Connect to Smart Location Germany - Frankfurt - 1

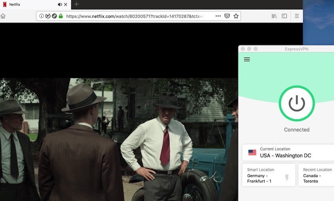269,175
